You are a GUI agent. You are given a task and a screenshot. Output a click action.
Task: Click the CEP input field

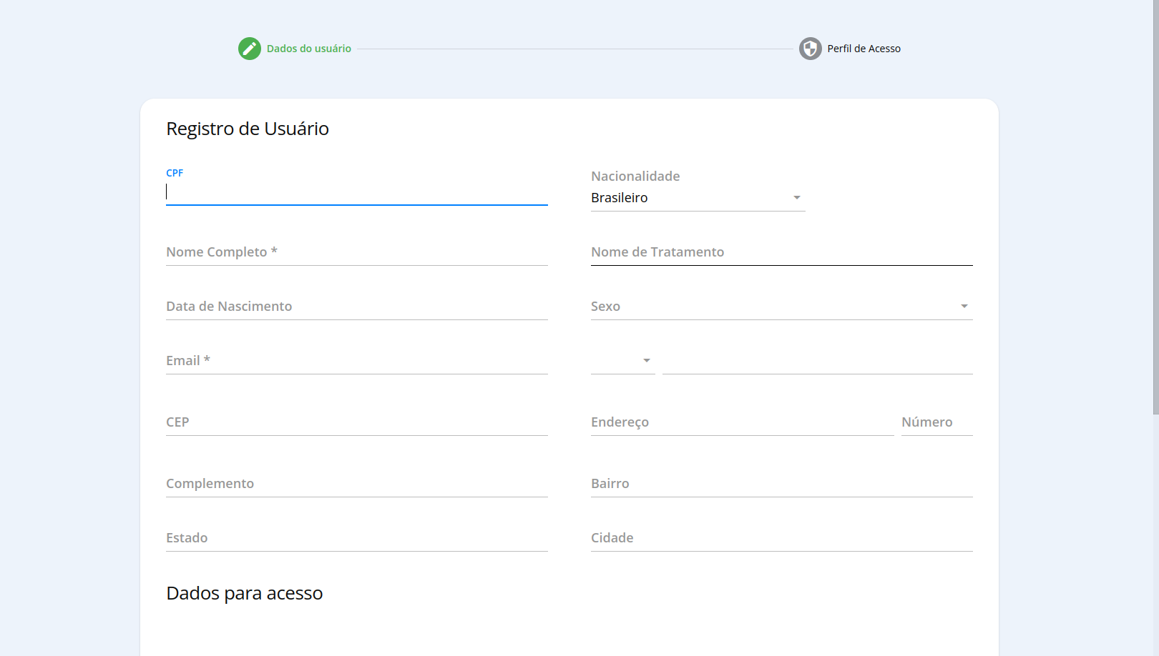pyautogui.click(x=356, y=422)
